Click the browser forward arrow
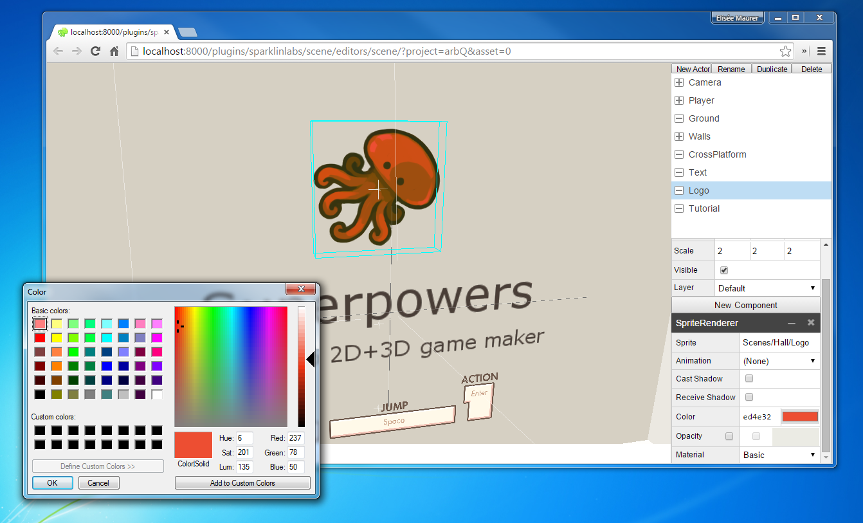 click(77, 51)
